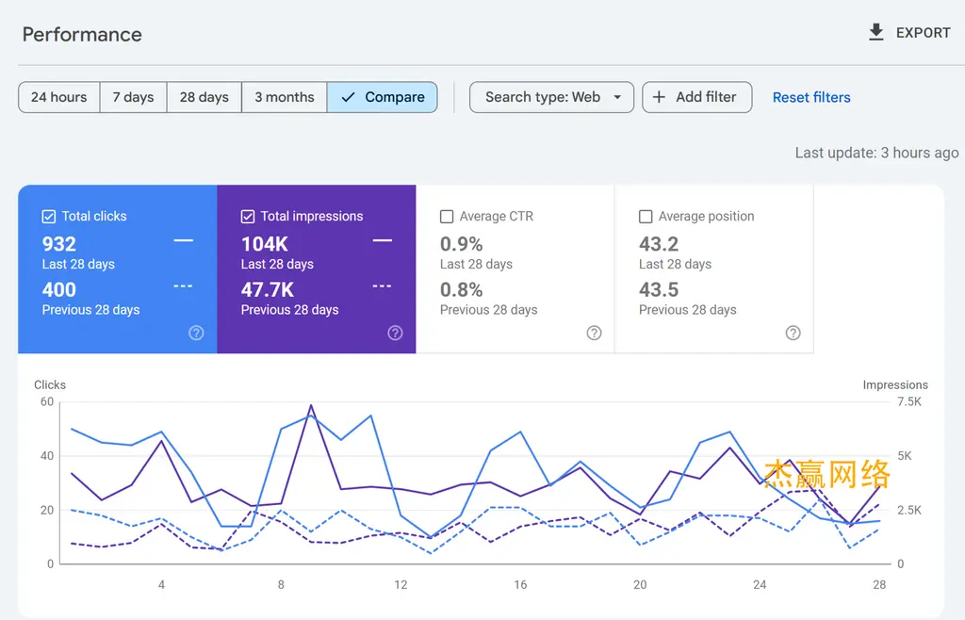Select the 3 months date range
Screen dimensions: 965x620
[285, 97]
